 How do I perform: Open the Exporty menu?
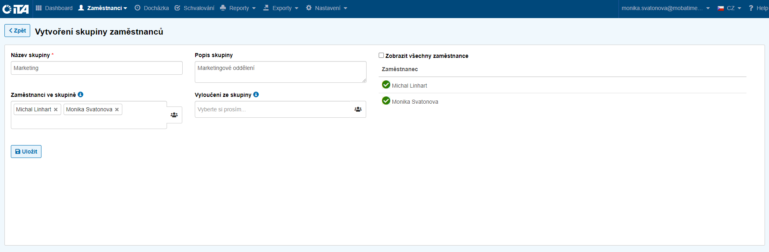point(281,8)
